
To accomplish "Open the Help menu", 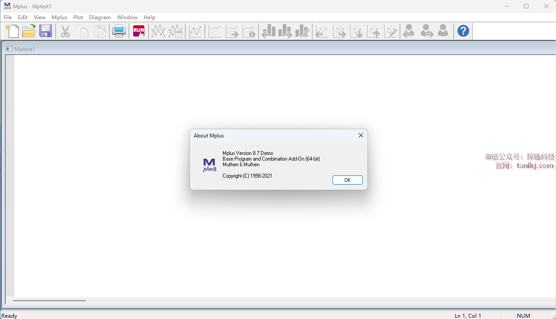I will 149,17.
